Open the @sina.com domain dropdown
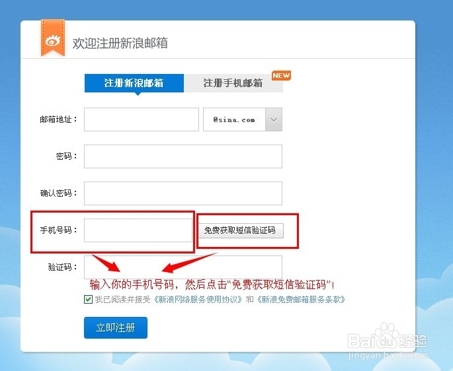Image resolution: width=453 pixels, height=371 pixels. click(243, 119)
